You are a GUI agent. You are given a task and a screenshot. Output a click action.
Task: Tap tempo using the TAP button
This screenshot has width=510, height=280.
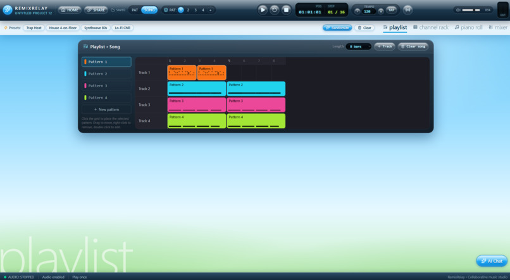392,10
